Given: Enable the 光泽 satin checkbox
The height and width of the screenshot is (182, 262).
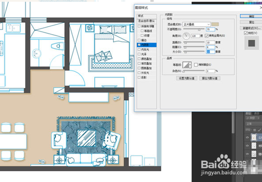Looking at the screenshot, I should point(139,54).
